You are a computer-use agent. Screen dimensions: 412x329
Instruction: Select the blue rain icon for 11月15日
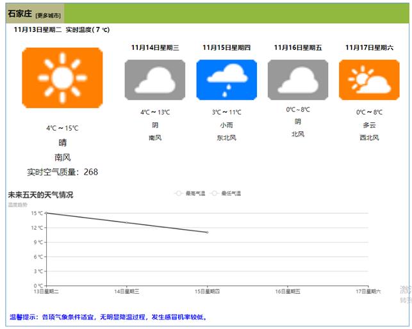pos(226,80)
